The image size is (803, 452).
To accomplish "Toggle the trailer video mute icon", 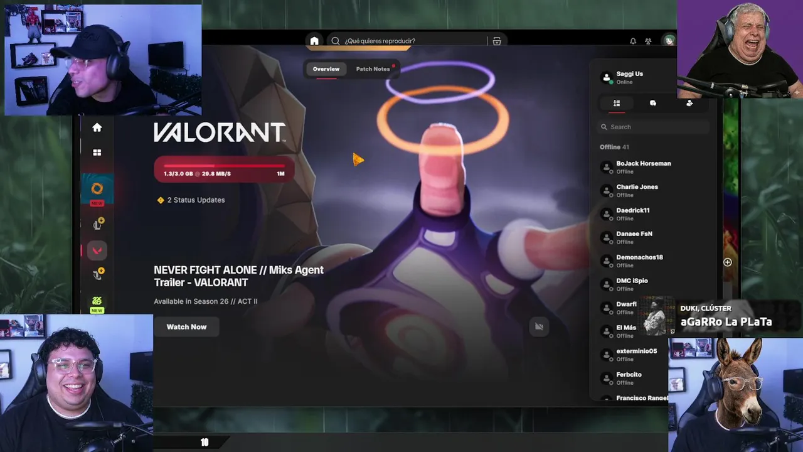I will (539, 326).
